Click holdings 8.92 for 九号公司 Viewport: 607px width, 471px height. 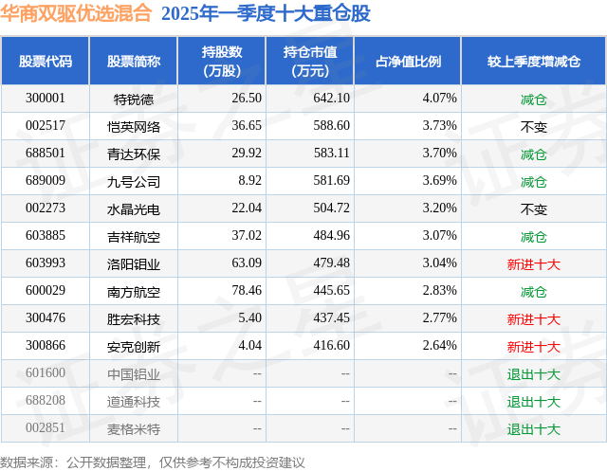point(249,181)
